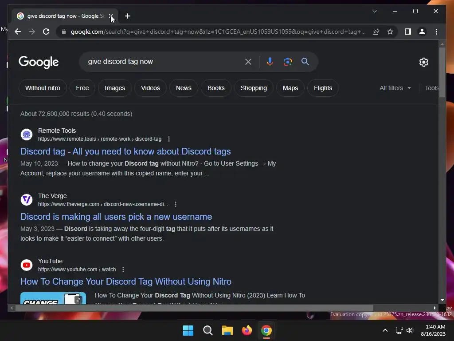Close the 'give discord tag now' tab
This screenshot has width=454, height=341.
pos(111,16)
